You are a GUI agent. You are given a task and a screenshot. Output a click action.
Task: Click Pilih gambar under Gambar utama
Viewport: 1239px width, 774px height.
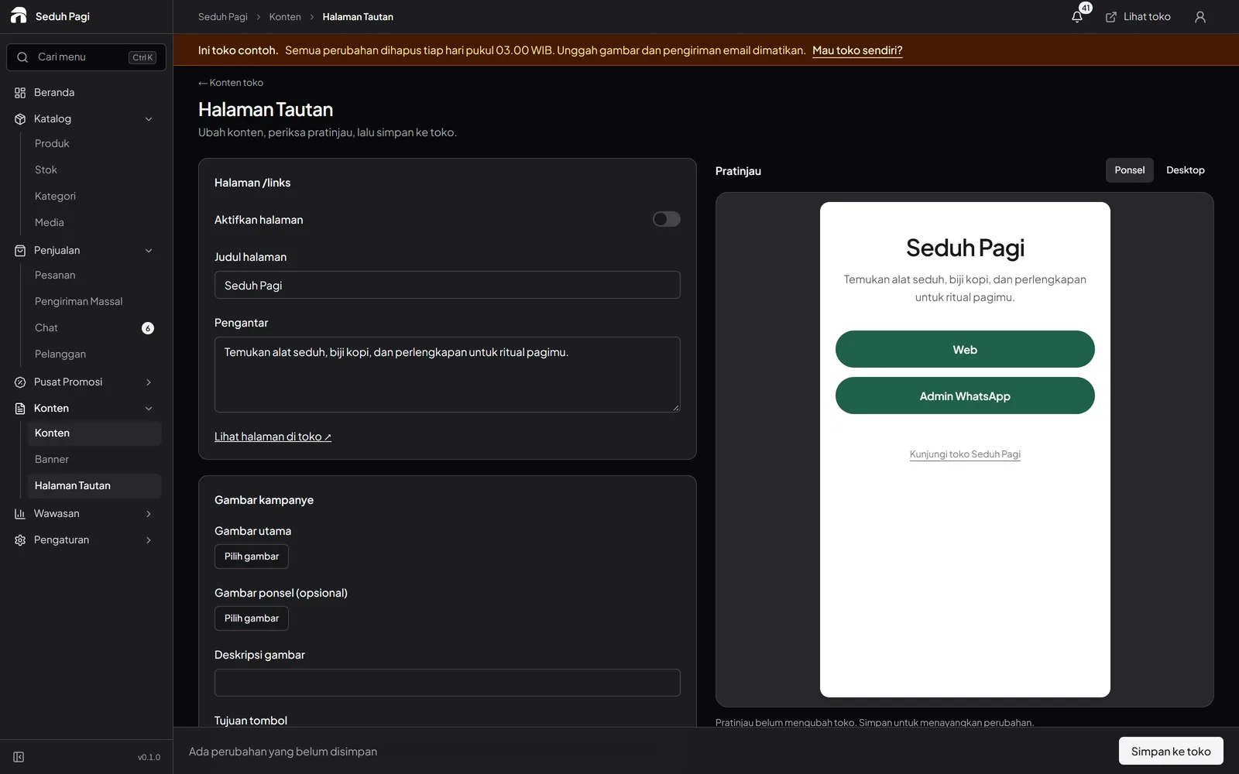[x=252, y=557]
